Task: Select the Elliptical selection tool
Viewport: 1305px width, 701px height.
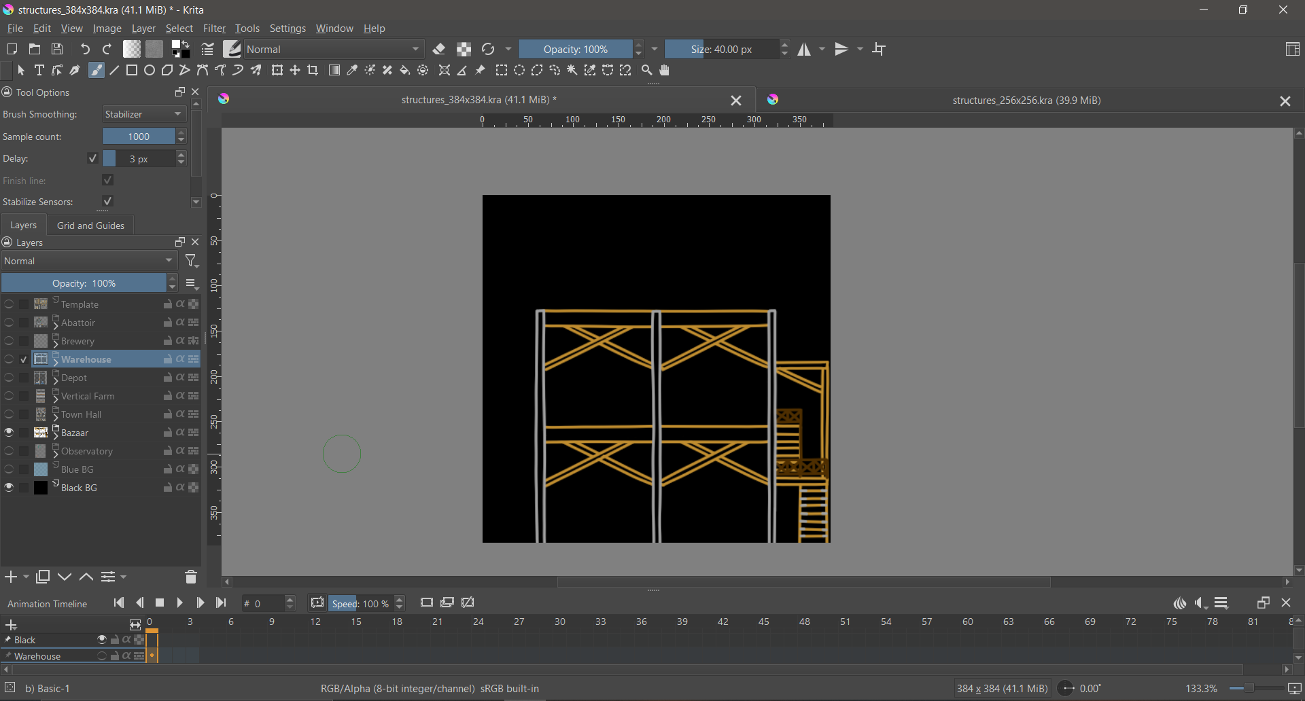Action: [520, 71]
